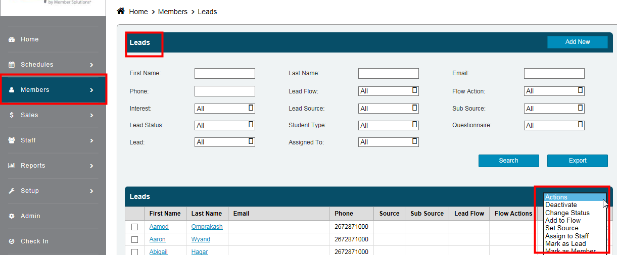Open the Sub Source dropdown
Viewport: 617px width, 255px height.
click(554, 109)
